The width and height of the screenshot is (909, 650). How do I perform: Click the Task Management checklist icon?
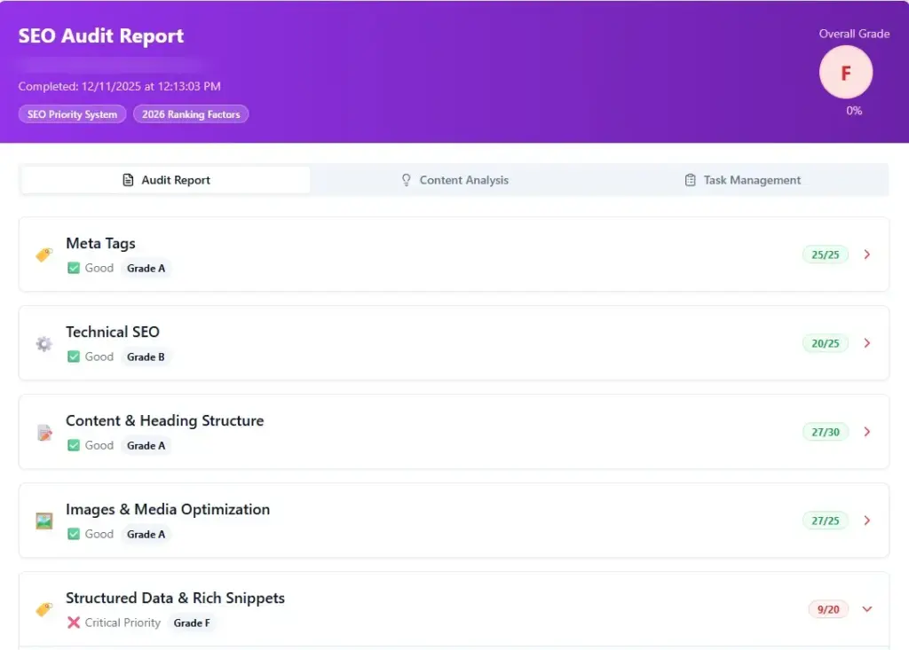click(691, 180)
